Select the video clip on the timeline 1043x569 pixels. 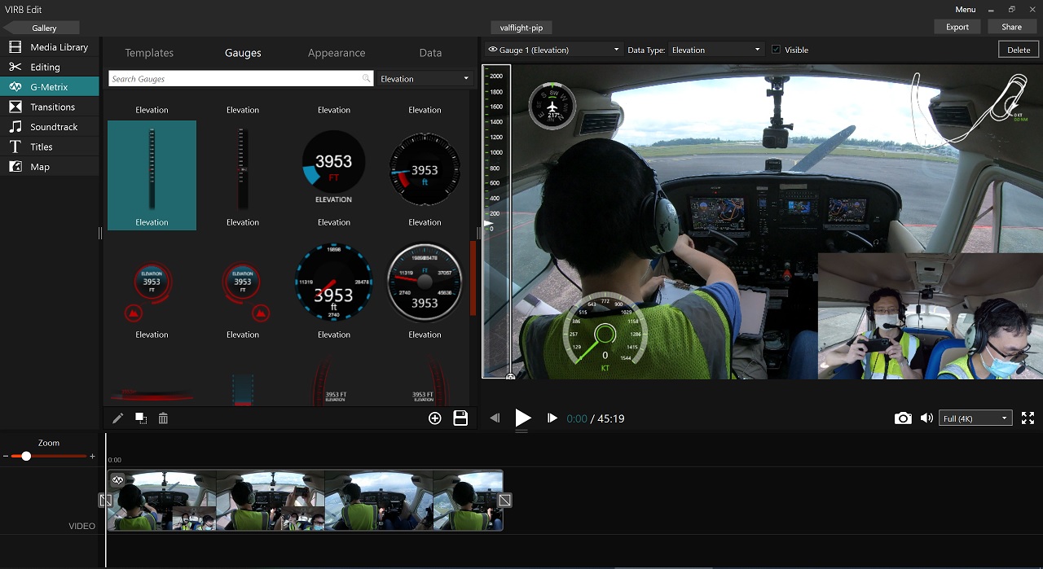pyautogui.click(x=306, y=501)
